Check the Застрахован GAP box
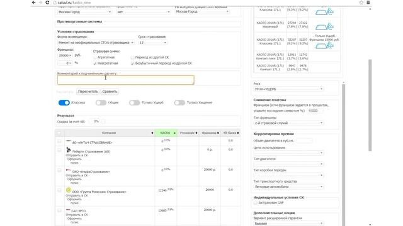 [x=255, y=203]
